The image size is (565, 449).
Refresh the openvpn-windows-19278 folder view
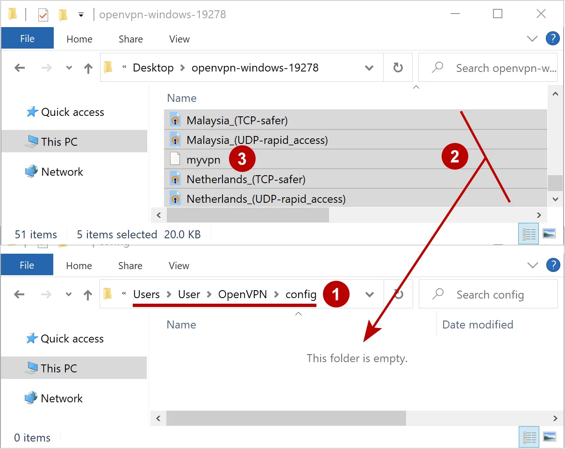point(397,67)
